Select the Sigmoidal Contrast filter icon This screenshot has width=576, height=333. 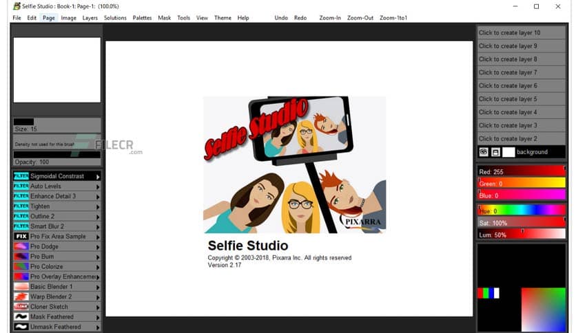[21, 176]
